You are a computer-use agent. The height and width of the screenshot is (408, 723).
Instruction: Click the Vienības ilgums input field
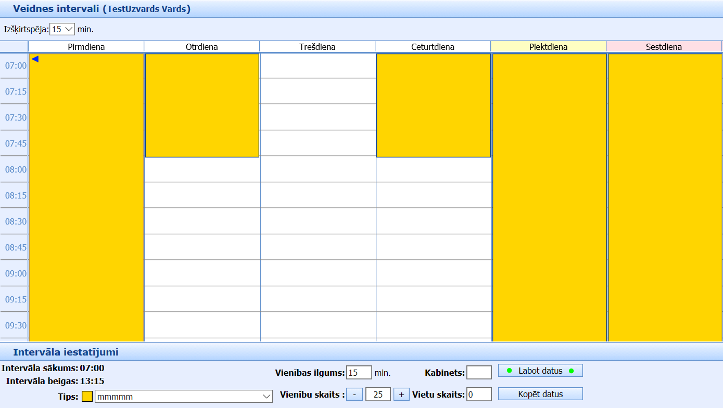coord(359,373)
